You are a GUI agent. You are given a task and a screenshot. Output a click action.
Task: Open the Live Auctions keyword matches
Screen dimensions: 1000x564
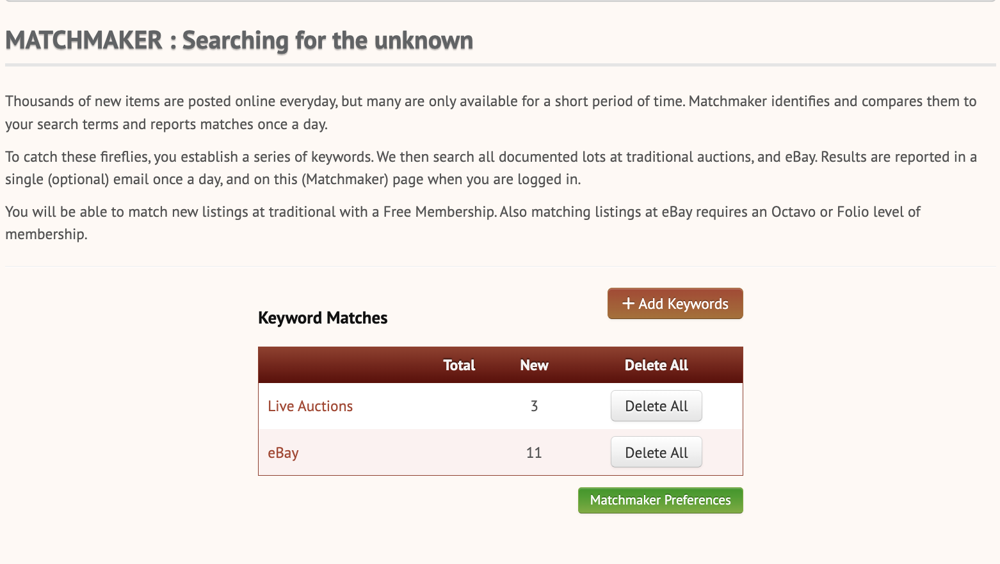point(310,406)
